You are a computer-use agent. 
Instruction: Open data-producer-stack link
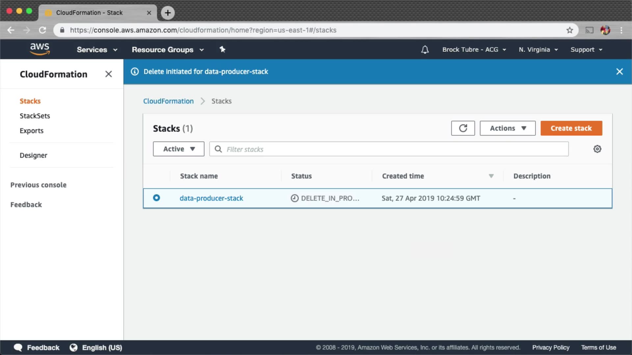point(211,198)
